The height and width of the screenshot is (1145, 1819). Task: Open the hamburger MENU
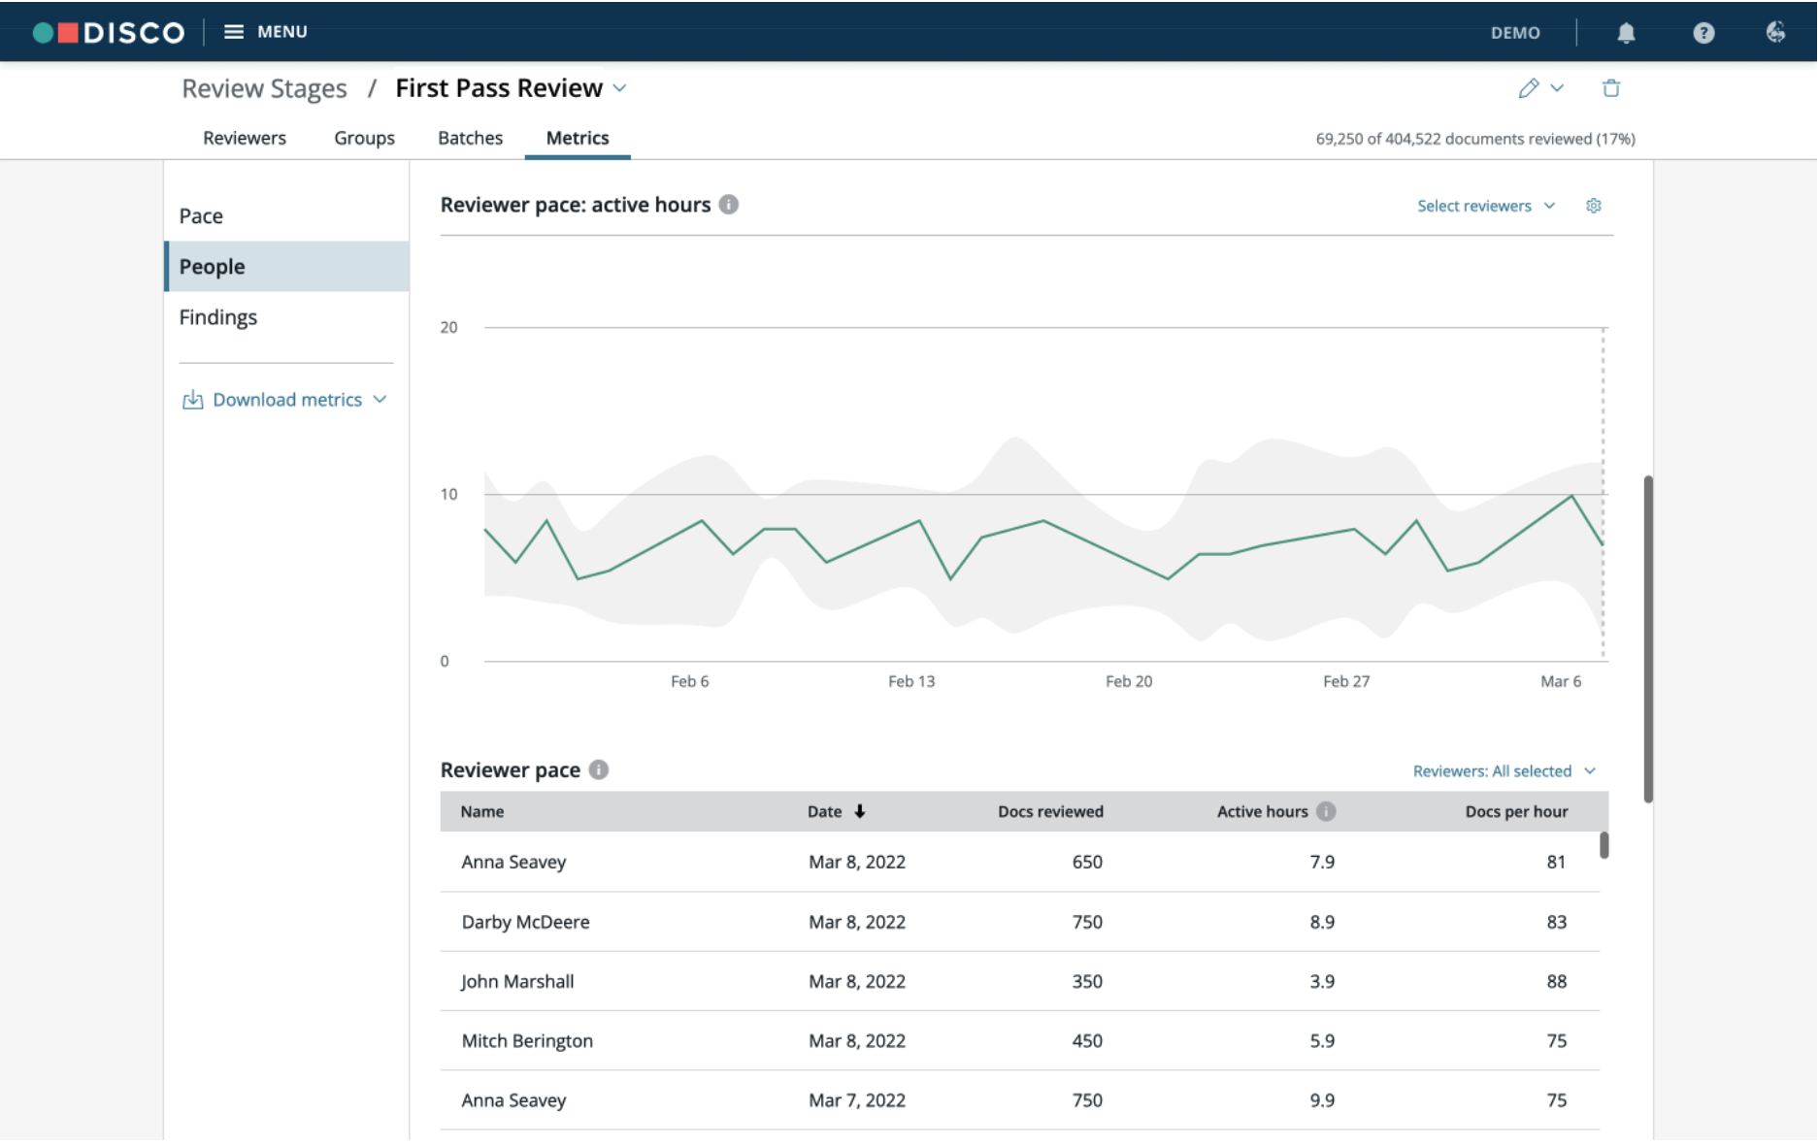(x=265, y=32)
